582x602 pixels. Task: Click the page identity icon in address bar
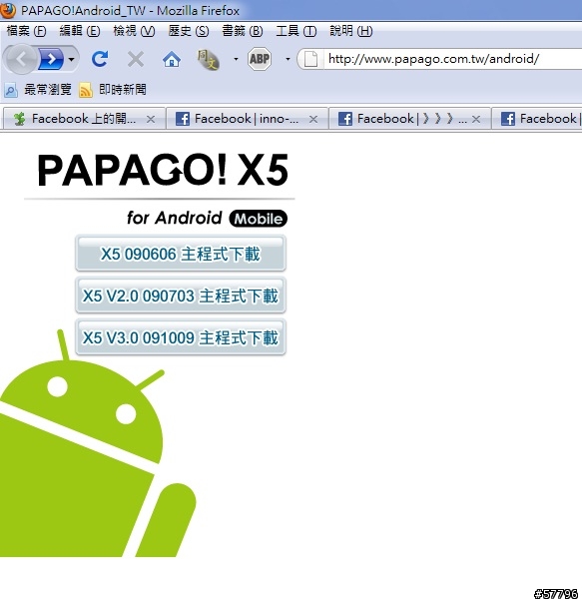coord(310,59)
